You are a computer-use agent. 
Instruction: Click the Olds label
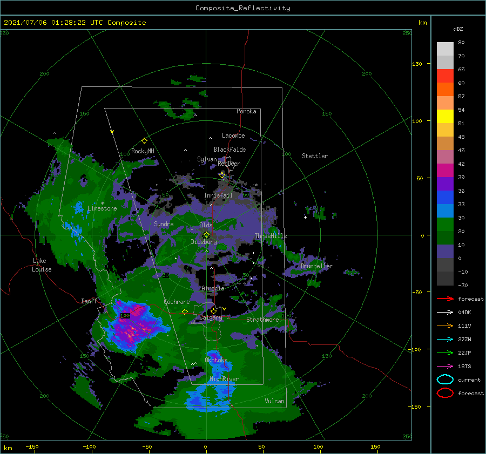tap(206, 225)
